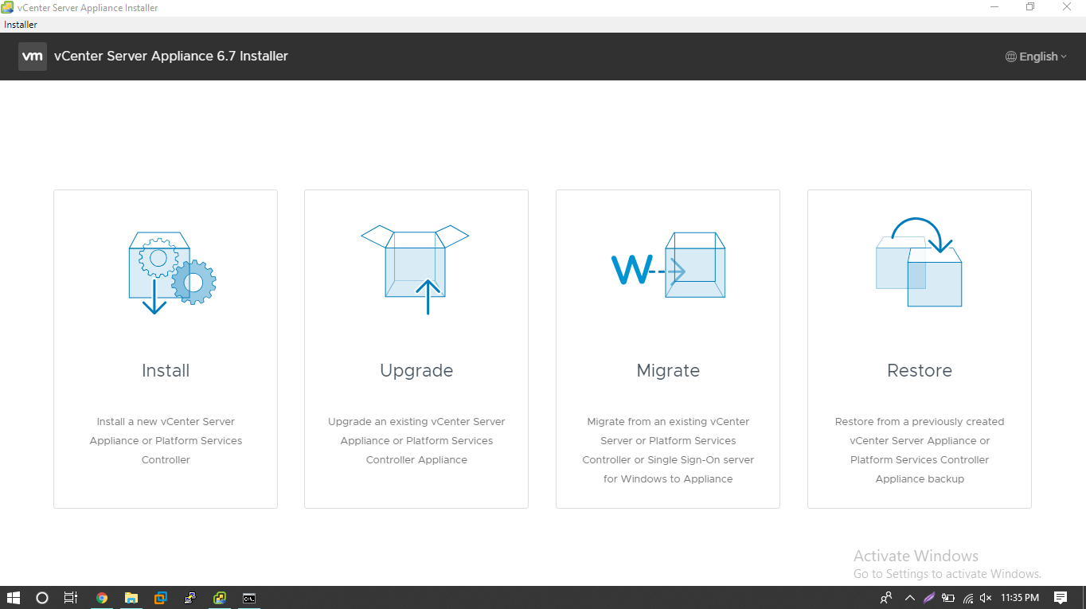1086x609 pixels.
Task: Open the network Wi-Fi tray icon
Action: tap(968, 598)
